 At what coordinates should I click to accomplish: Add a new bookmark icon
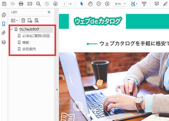click(x=30, y=20)
